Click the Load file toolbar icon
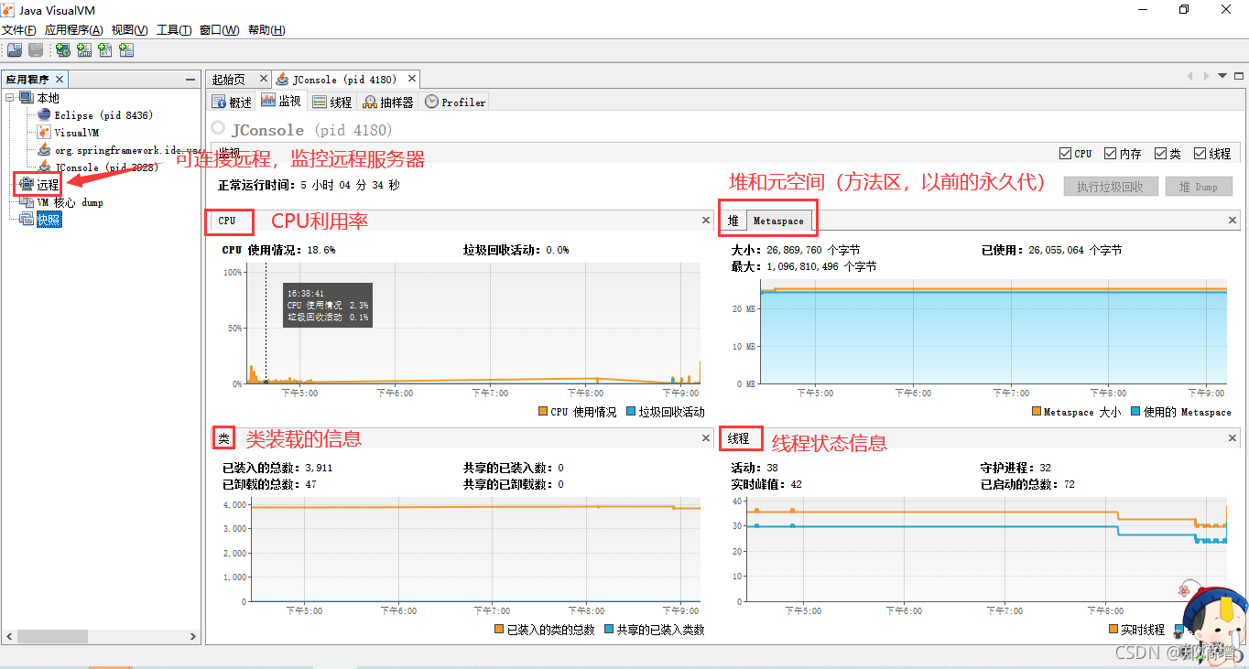The height and width of the screenshot is (669, 1249). click(x=15, y=50)
